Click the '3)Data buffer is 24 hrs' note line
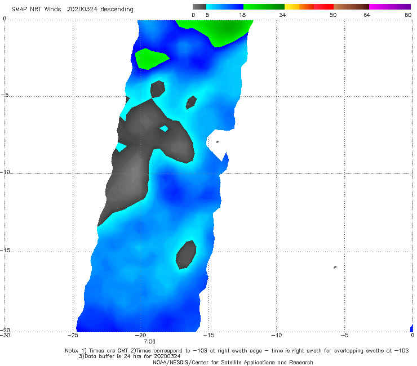This screenshot has height=366, width=417. tap(130, 356)
